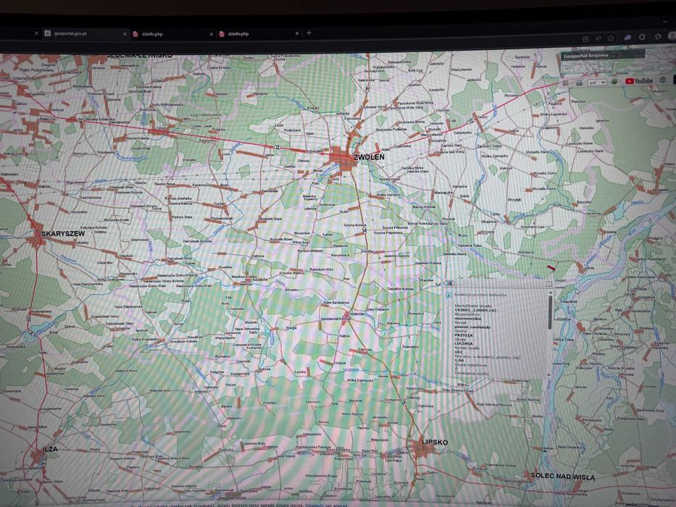
Task: Click the read aloud icon in address bar
Action: point(598,39)
